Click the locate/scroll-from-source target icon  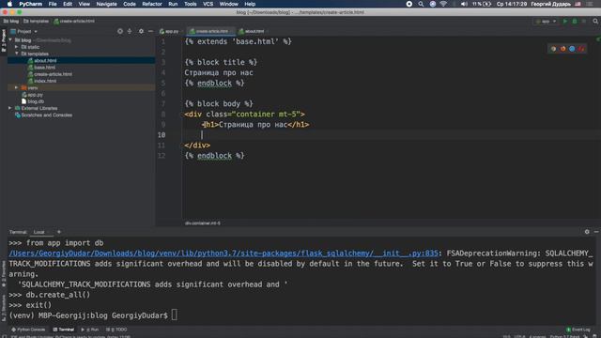(120, 31)
